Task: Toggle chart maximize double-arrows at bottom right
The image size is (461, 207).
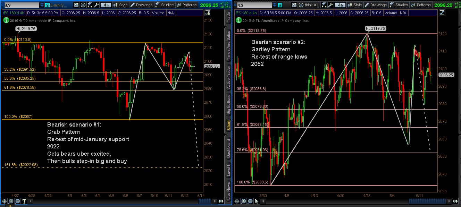Action: pyautogui.click(x=456, y=201)
